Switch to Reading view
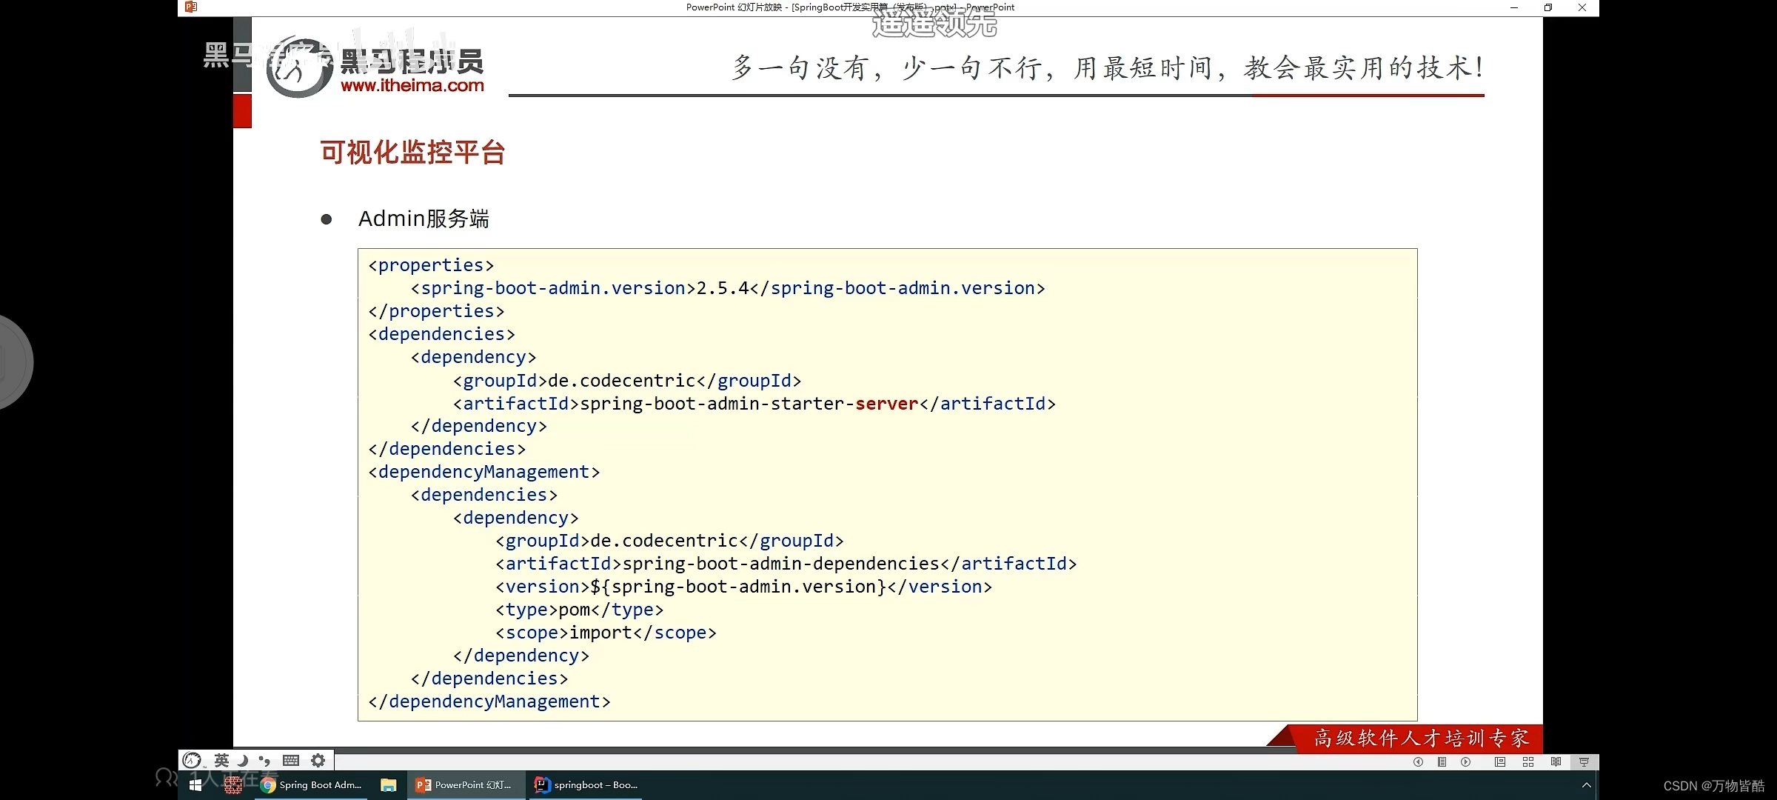Viewport: 1777px width, 800px height. 1556,762
